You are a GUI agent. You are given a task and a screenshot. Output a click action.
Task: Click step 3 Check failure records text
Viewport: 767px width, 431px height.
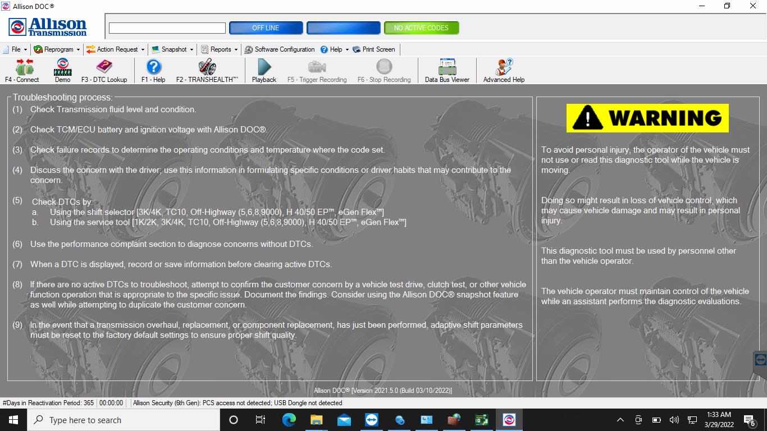[208, 150]
